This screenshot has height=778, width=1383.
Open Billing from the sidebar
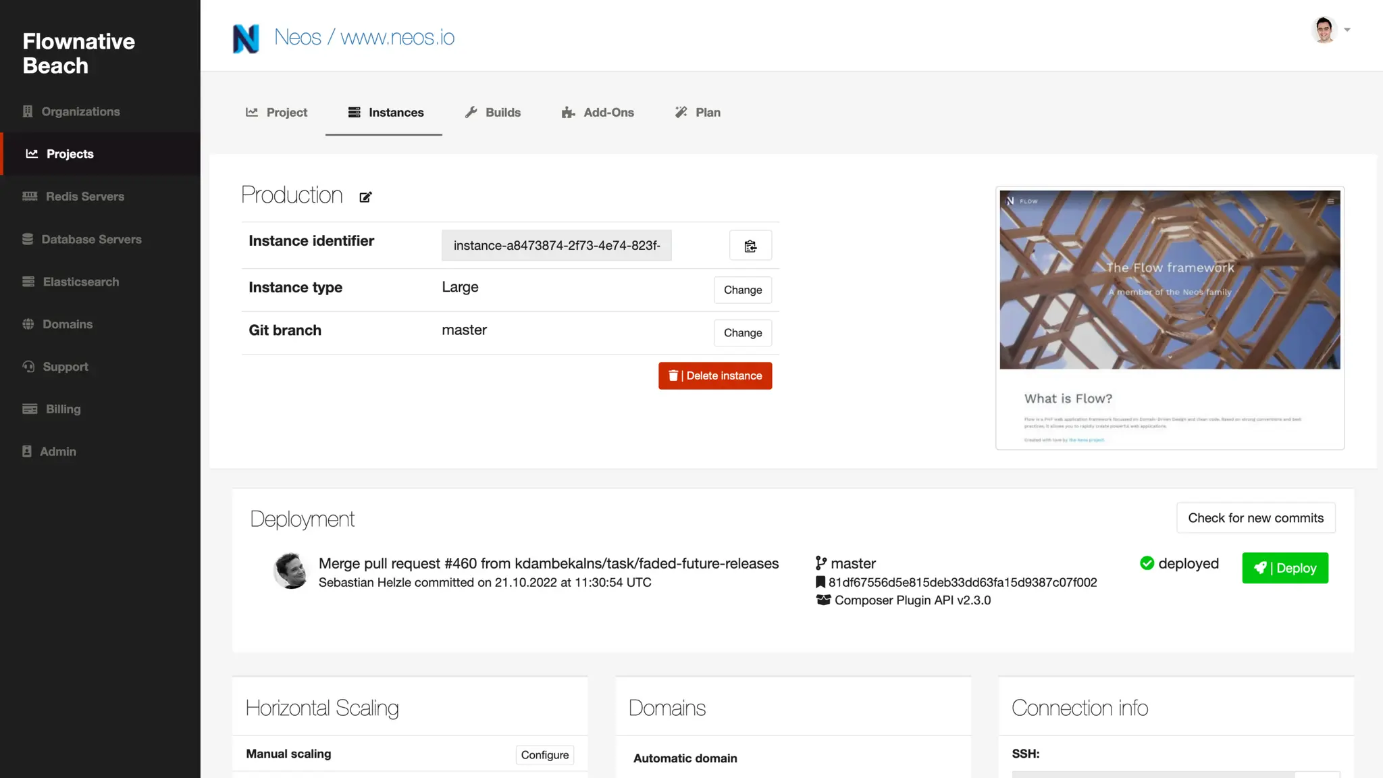(63, 409)
